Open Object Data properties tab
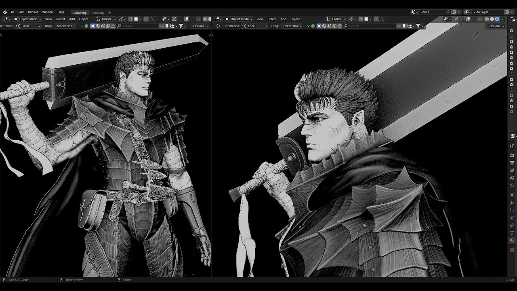 click(x=512, y=233)
